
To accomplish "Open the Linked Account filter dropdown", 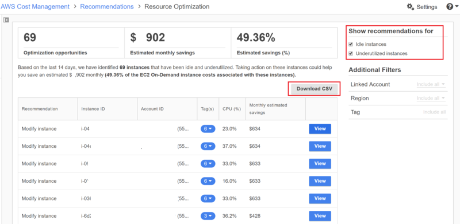I will point(431,85).
